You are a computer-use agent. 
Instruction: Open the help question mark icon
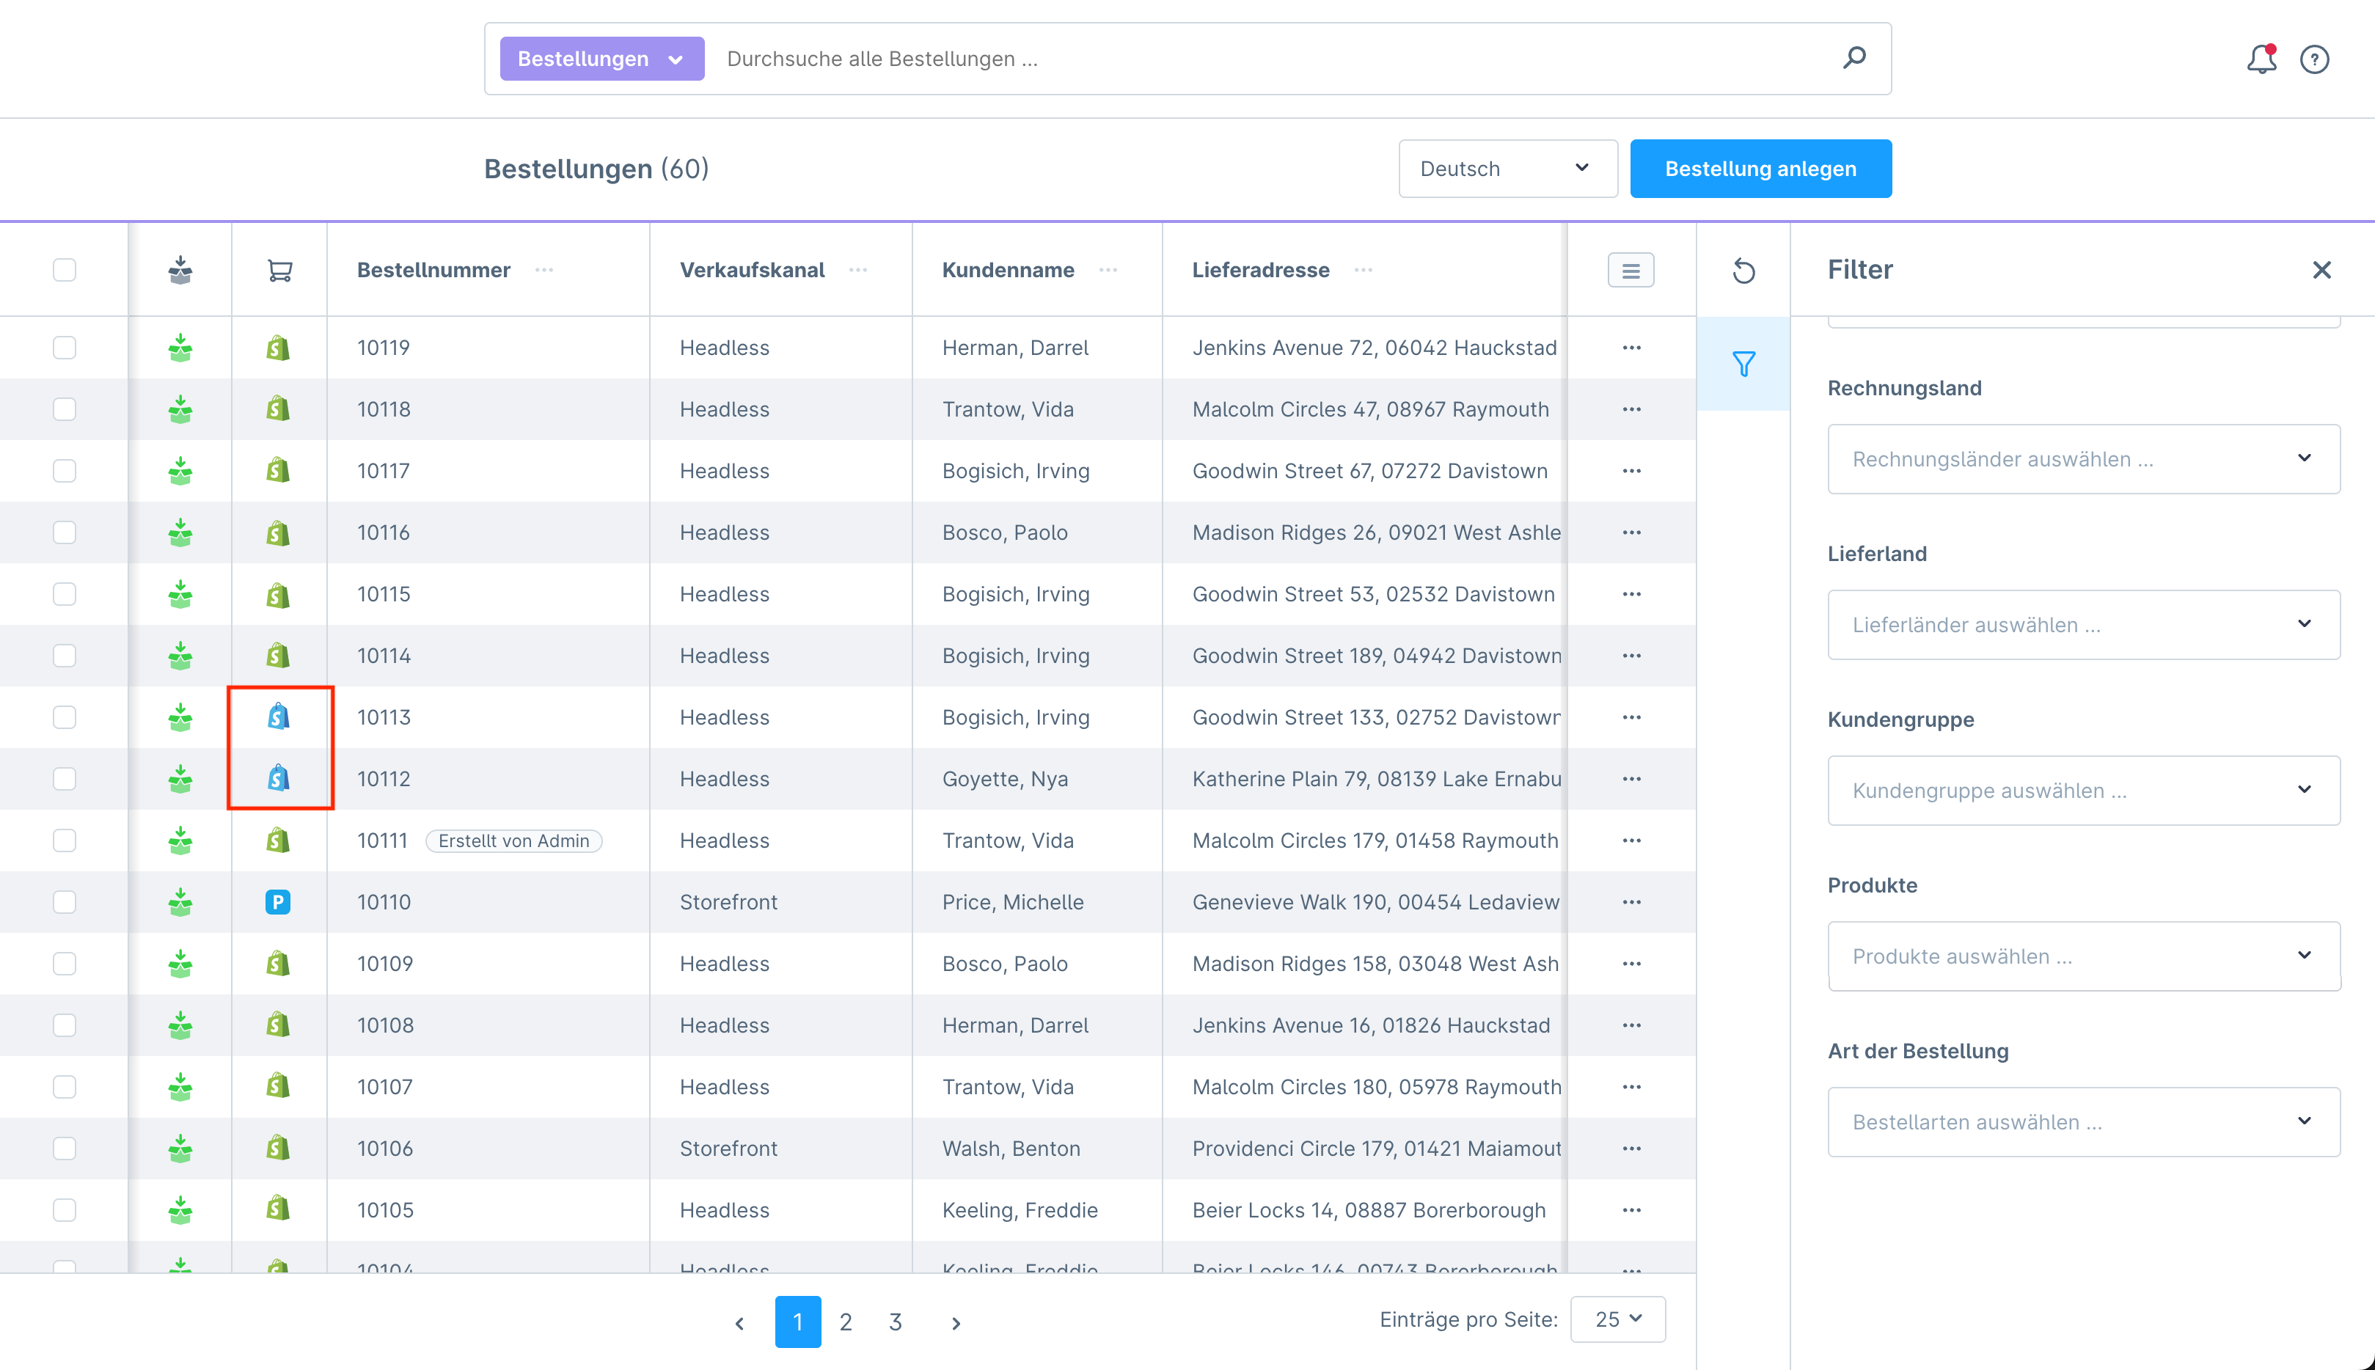point(2314,59)
